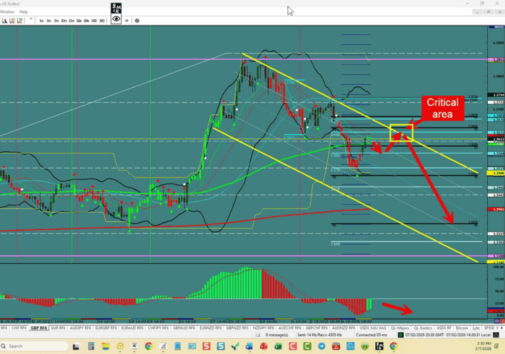Open the EUR RF6 chart tab
Image resolution: width=505 pixels, height=354 pixels.
[59, 328]
